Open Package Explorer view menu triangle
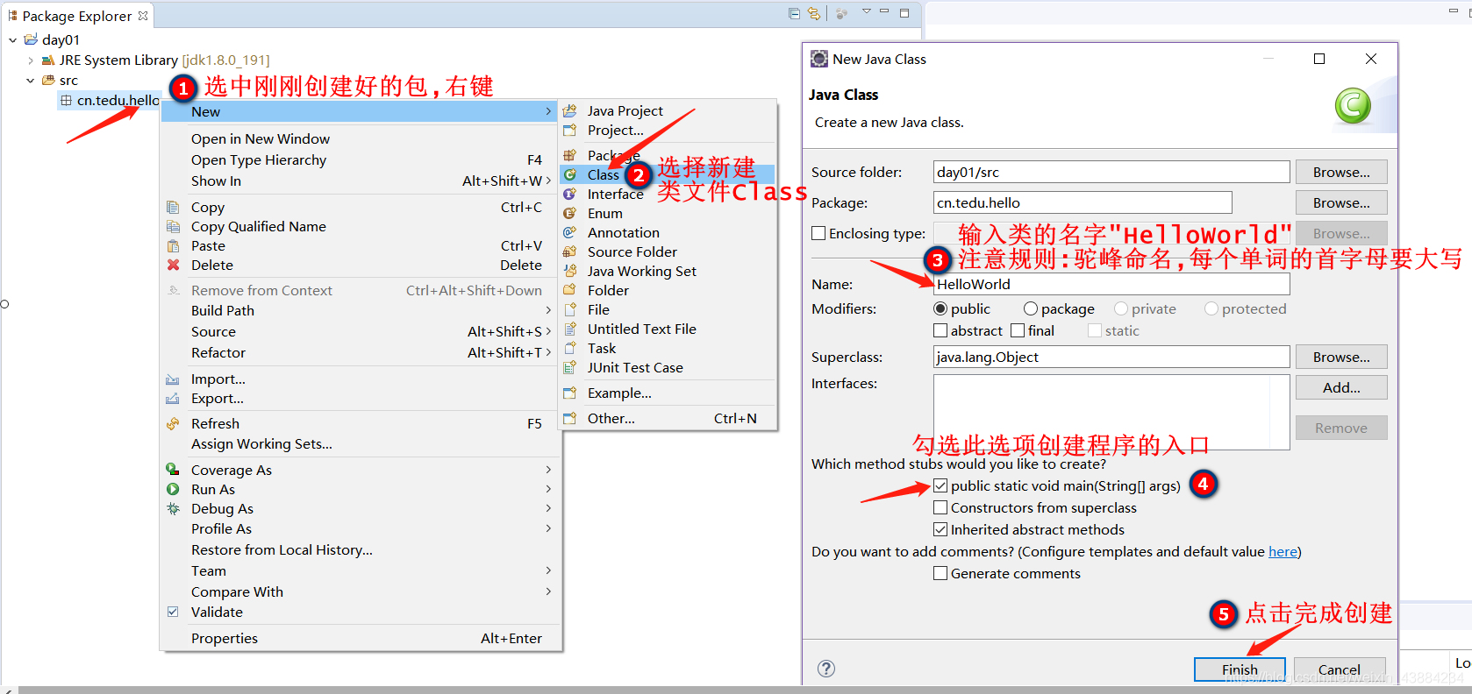The height and width of the screenshot is (694, 1472). click(x=866, y=12)
